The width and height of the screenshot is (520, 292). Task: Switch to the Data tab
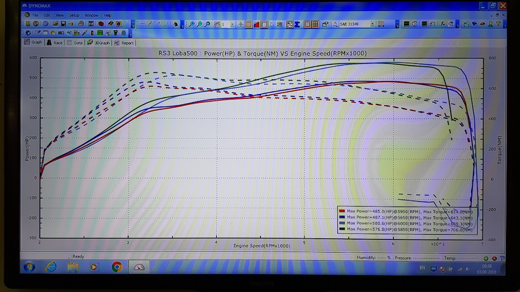click(75, 43)
